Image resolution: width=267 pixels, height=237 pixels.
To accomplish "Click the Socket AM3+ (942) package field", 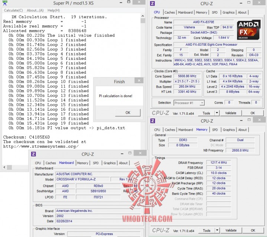I will click(204, 32).
